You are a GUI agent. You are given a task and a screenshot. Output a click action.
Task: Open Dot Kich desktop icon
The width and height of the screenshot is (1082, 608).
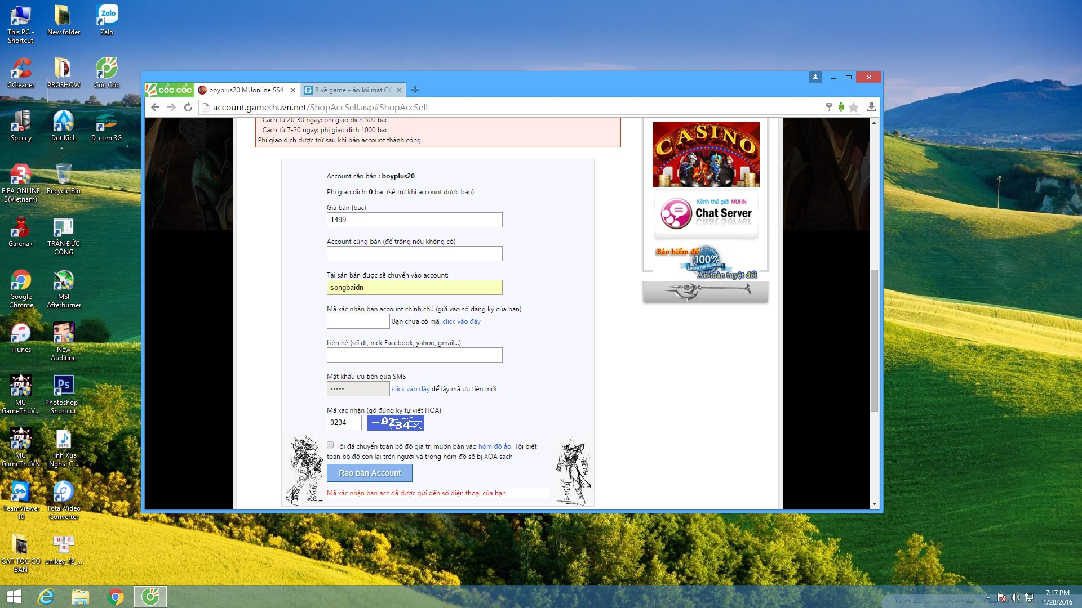click(64, 126)
